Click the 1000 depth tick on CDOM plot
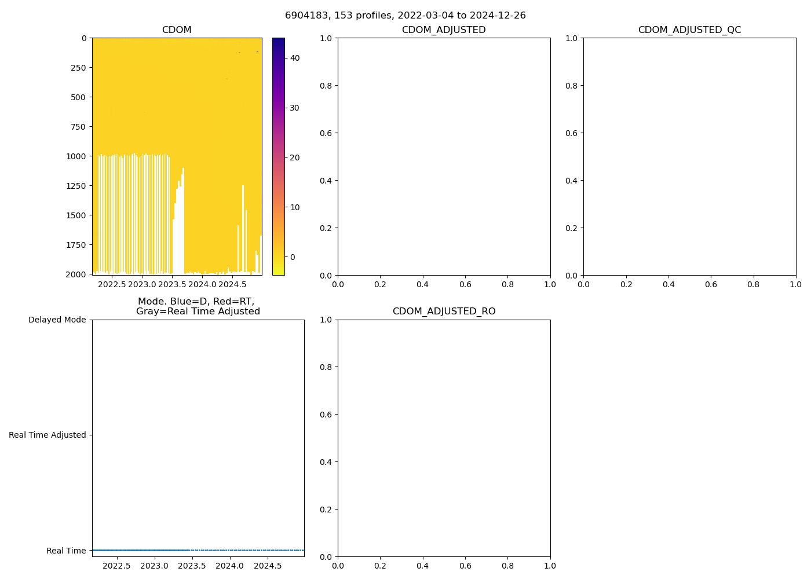The width and height of the screenshot is (811, 579). pos(76,156)
